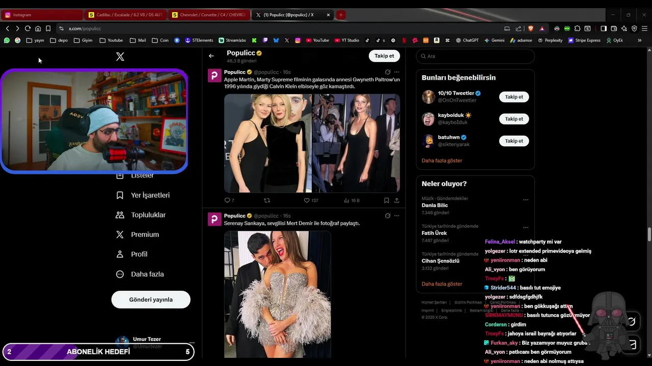Screen dimensions: 652x366
Task: Open options for Danla Bilic trend
Action: [526, 200]
